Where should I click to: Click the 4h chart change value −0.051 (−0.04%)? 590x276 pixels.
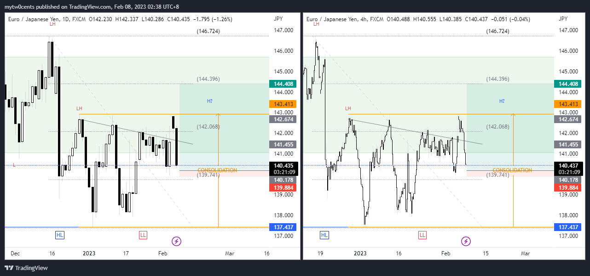tap(511, 19)
